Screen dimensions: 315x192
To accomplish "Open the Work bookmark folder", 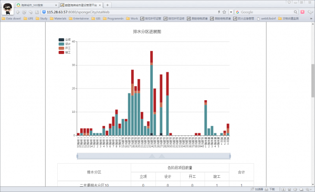I will [132, 18].
